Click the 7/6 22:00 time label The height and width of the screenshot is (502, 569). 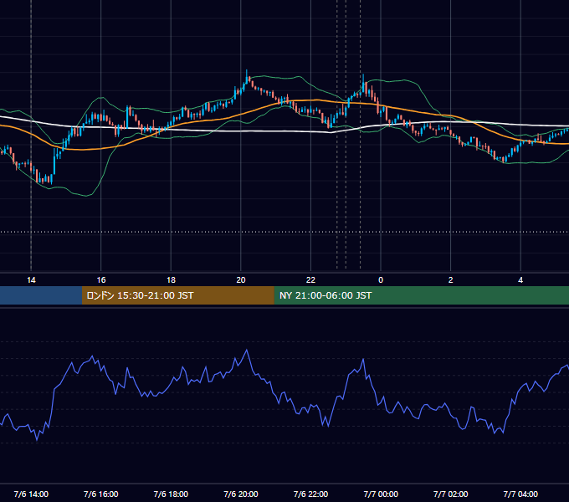point(310,494)
